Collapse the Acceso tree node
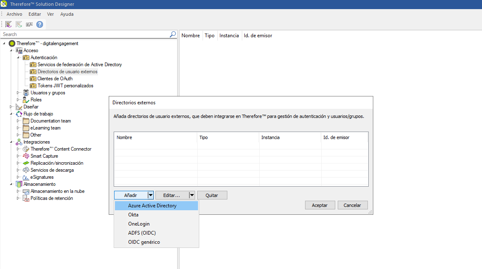 click(x=11, y=50)
